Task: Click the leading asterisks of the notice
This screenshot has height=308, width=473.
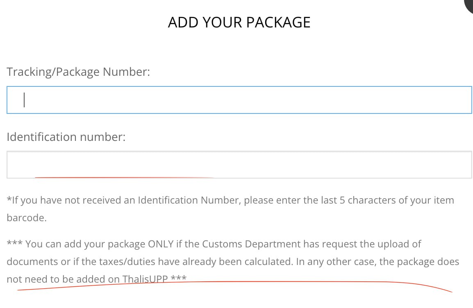Action: (x=14, y=243)
